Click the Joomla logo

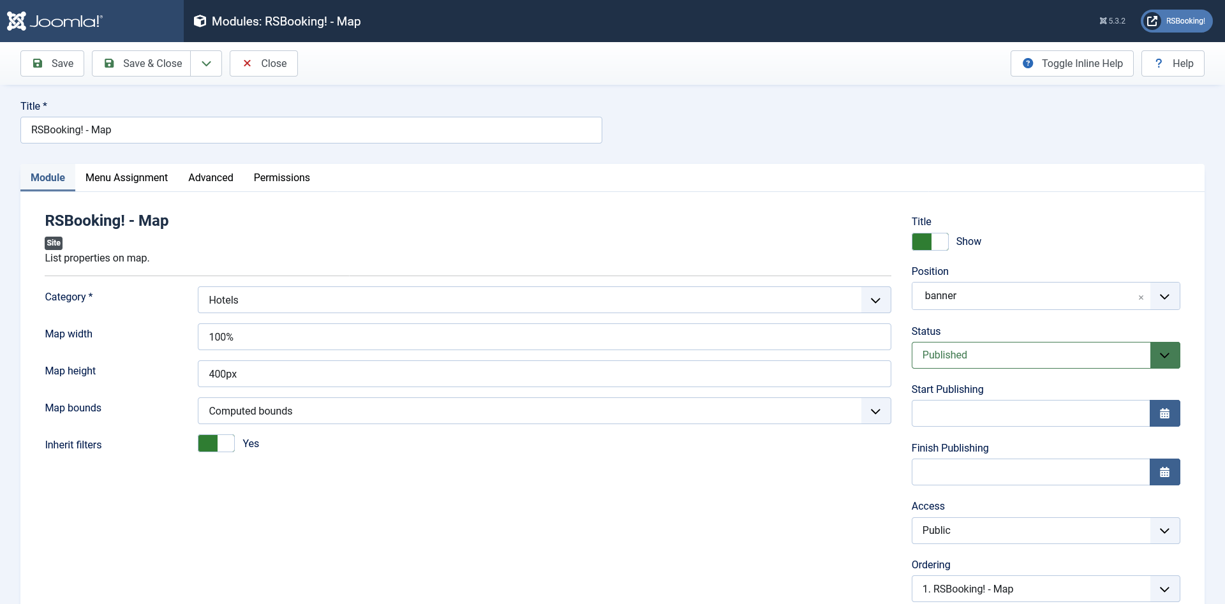pyautogui.click(x=55, y=21)
